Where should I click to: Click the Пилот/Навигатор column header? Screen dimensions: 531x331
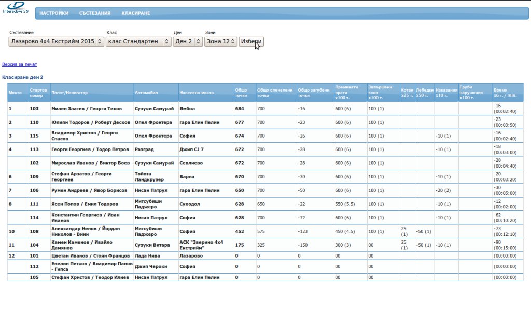69,93
